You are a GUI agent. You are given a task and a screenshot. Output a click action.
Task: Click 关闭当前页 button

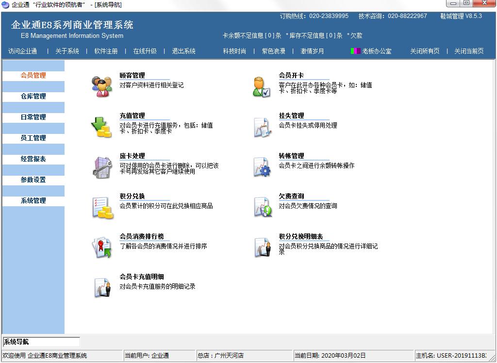click(469, 51)
